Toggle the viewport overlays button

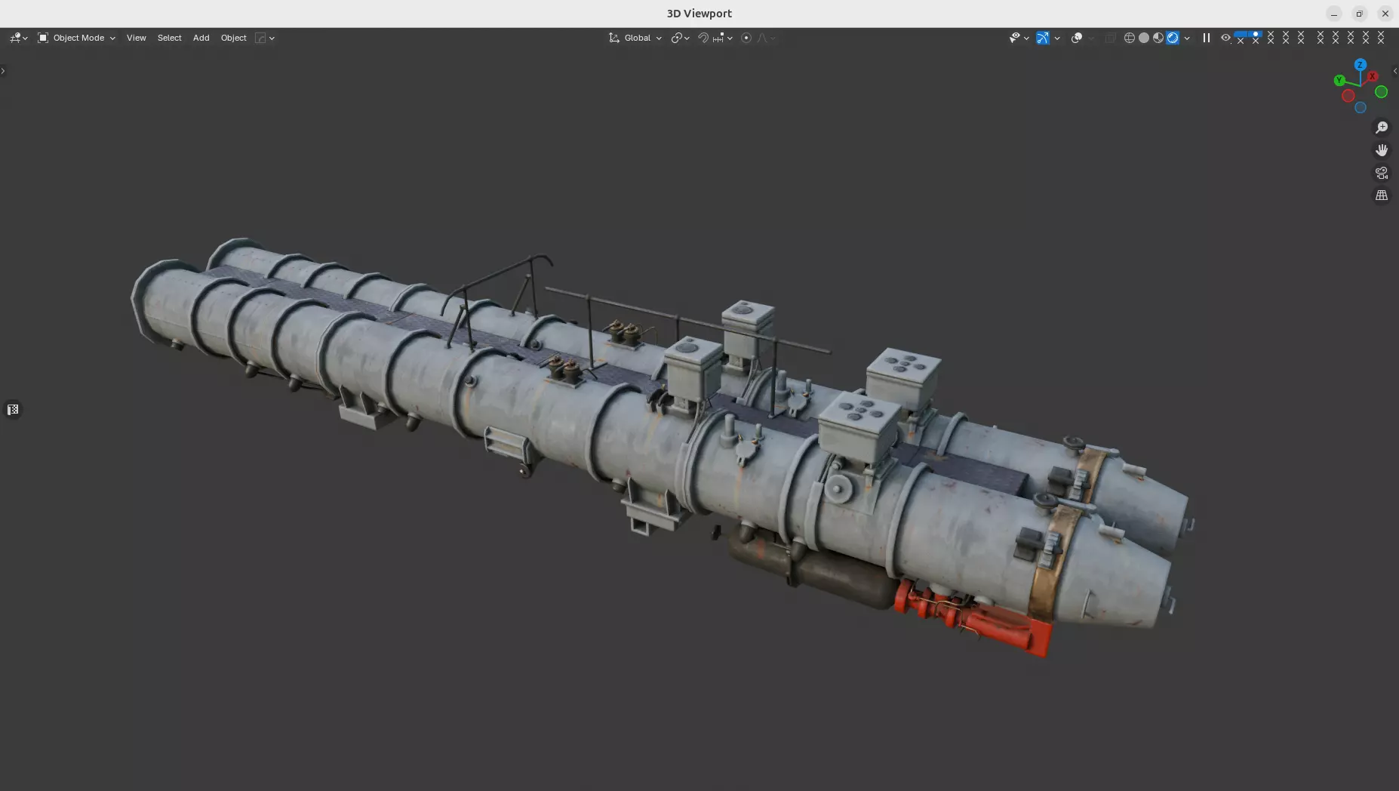tap(1077, 38)
